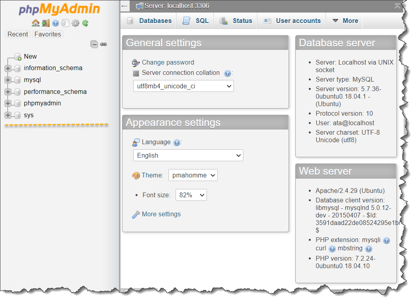
Task: Open help icon for Server connection collation
Action: [228, 73]
